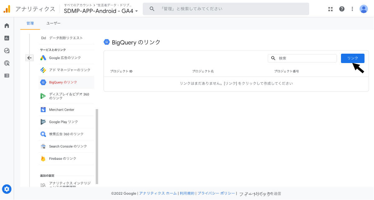This screenshot has height=200, width=374.
Task: Click the 追加の設定 section label
Action: (47, 176)
